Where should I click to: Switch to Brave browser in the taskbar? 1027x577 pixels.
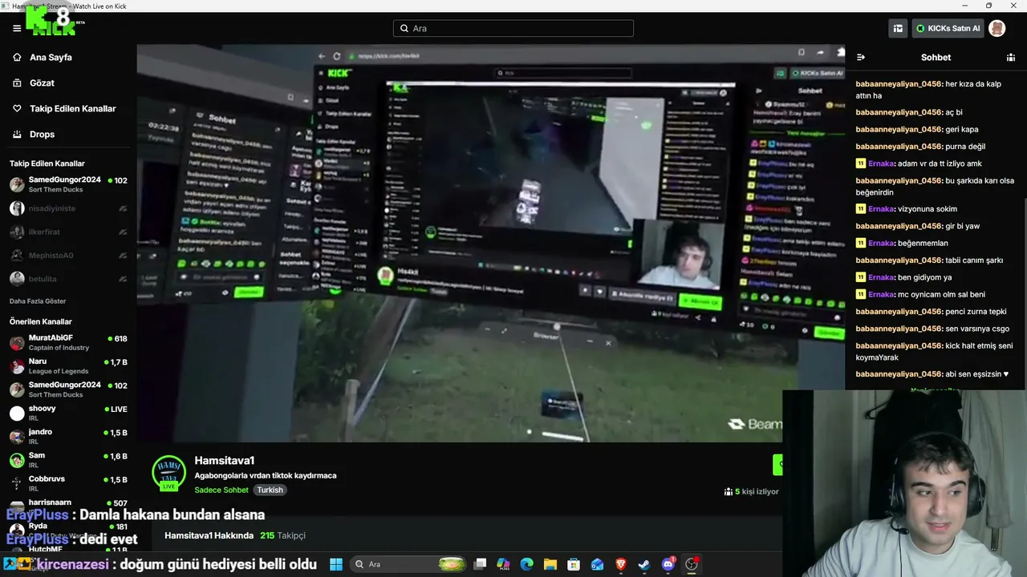620,564
